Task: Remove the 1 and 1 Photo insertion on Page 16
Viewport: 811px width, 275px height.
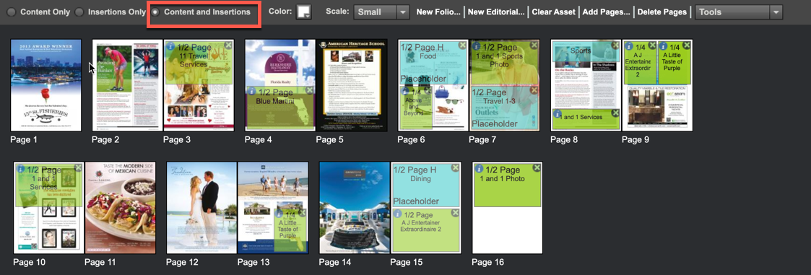Action: pos(537,168)
